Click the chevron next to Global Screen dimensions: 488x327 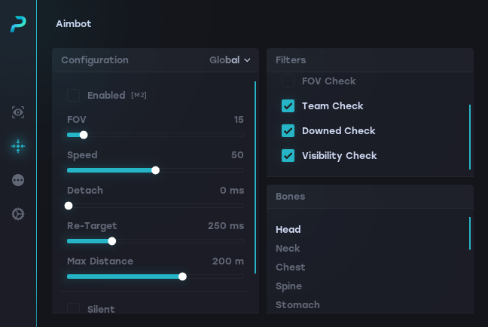point(247,60)
